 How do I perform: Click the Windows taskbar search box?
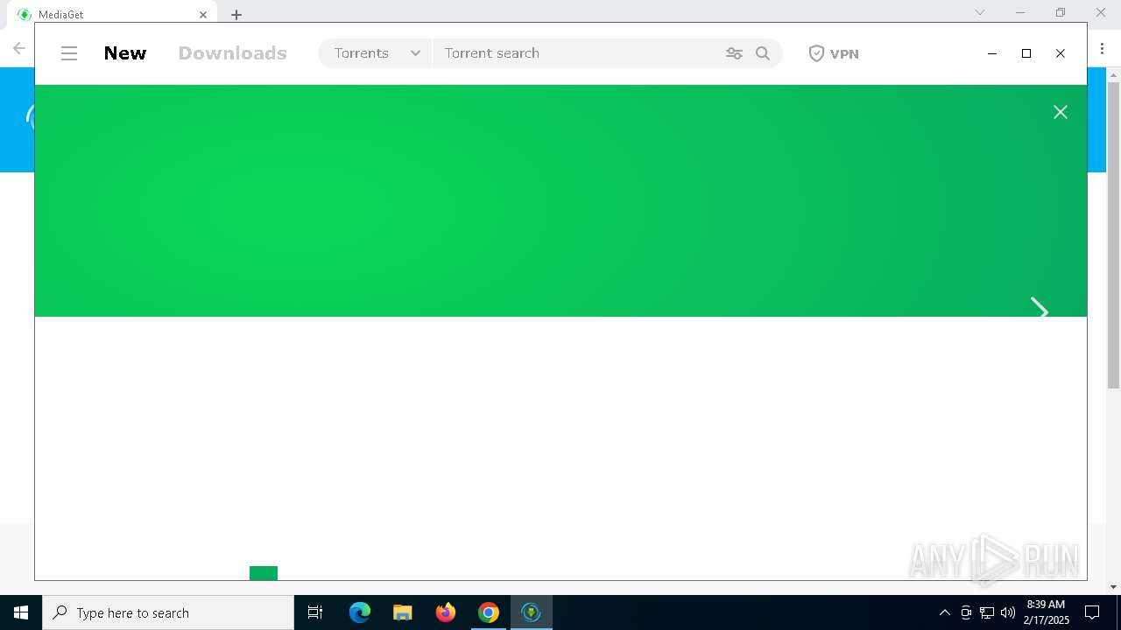(168, 612)
